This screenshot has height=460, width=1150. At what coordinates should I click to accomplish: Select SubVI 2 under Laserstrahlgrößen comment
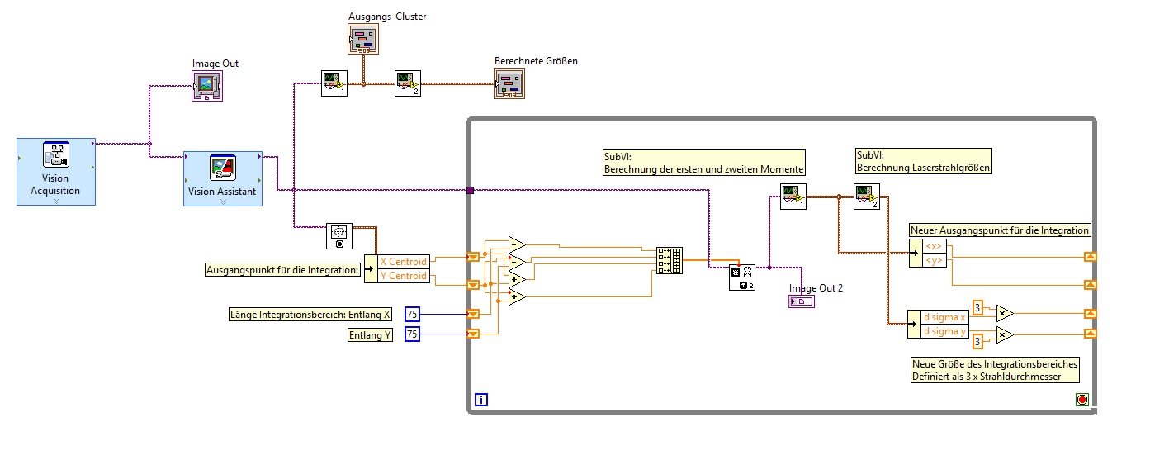click(866, 198)
